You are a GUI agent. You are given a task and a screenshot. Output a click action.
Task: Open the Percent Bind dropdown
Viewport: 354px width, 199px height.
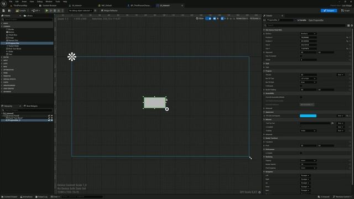(x=340, y=75)
